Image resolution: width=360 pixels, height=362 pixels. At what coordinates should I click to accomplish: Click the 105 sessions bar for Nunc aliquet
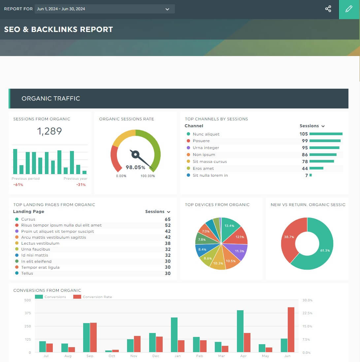(x=326, y=134)
